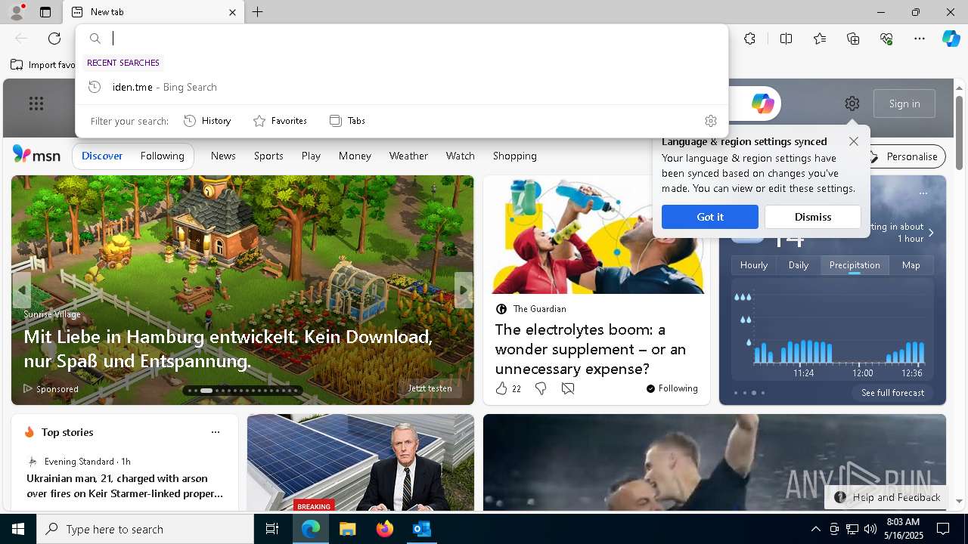Select Hourly weather tab
The height and width of the screenshot is (544, 968).
tap(754, 265)
